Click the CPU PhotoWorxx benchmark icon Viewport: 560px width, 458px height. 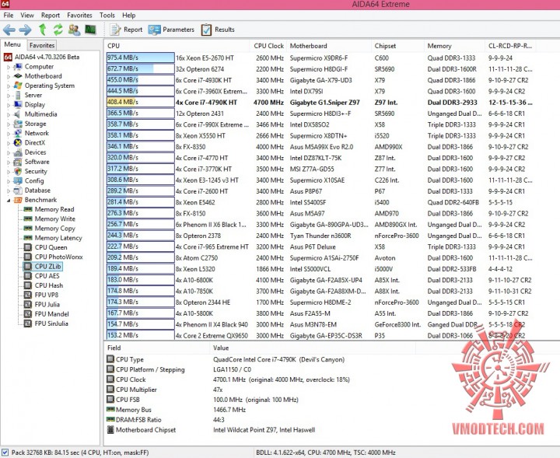pos(28,257)
